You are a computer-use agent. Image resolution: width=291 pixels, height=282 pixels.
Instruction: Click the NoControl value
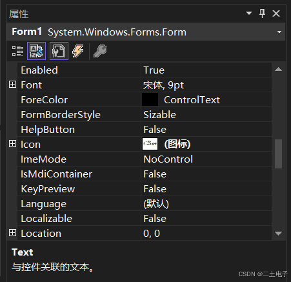pos(168,159)
